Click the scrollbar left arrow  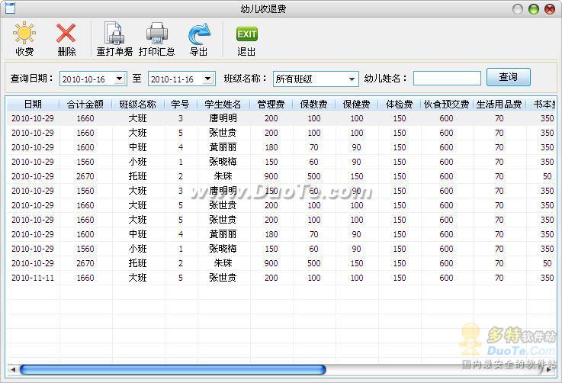[x=13, y=369]
